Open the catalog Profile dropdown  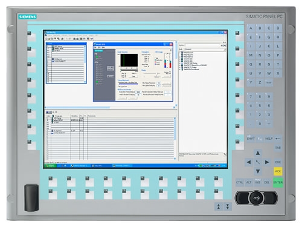205,49
